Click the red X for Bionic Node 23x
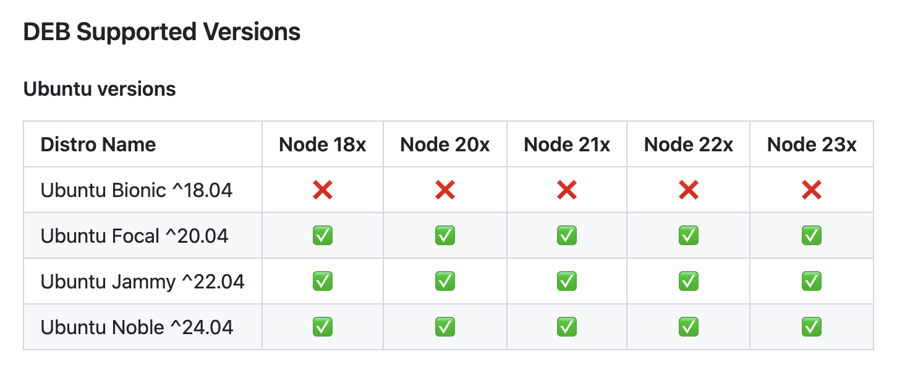 (812, 190)
